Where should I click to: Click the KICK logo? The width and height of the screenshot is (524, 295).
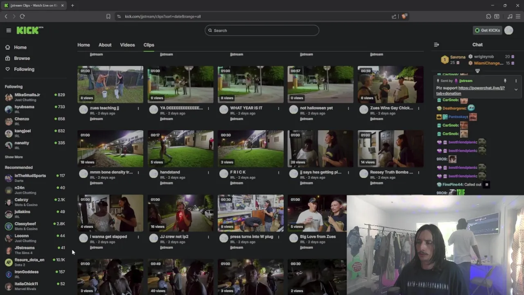[29, 30]
